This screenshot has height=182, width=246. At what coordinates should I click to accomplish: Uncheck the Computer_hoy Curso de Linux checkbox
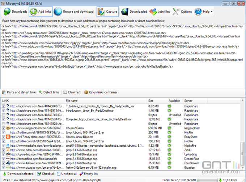pos(4,119)
